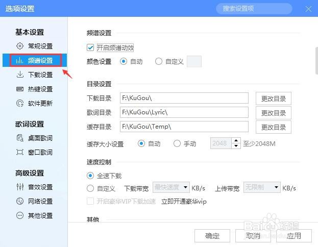Select 频谱设置 sidebar item
The image size is (318, 247).
(x=35, y=60)
